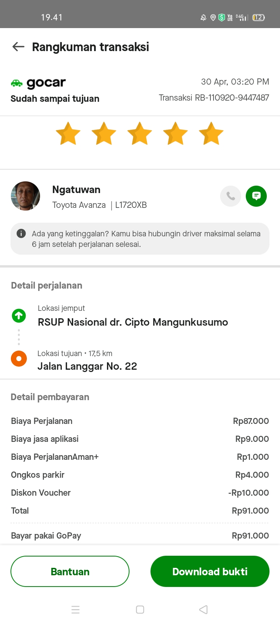The height and width of the screenshot is (624, 280).
Task: Tap the destination Jalan Langgar No. 22
Action: point(87,366)
